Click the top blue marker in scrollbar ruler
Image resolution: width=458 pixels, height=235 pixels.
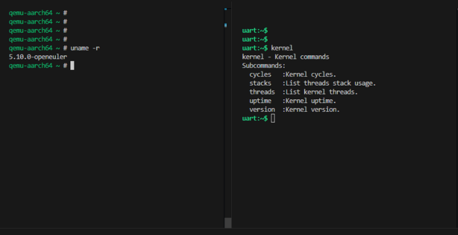coord(225,8)
